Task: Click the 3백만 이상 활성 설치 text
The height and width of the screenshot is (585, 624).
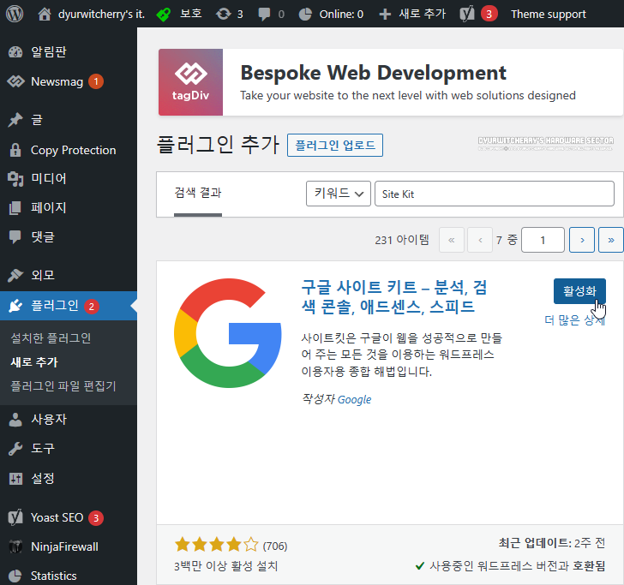Action: click(226, 566)
